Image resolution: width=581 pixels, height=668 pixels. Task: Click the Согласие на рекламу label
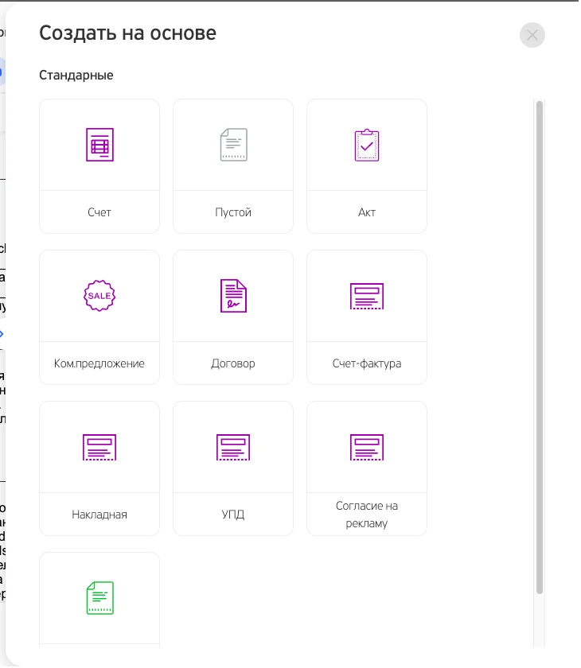[x=367, y=515]
